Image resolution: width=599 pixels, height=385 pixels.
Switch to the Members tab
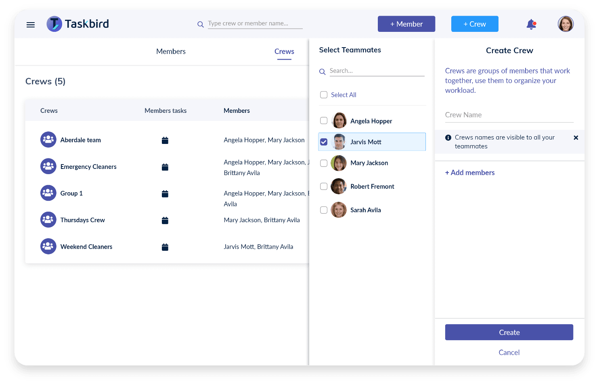[x=171, y=52]
